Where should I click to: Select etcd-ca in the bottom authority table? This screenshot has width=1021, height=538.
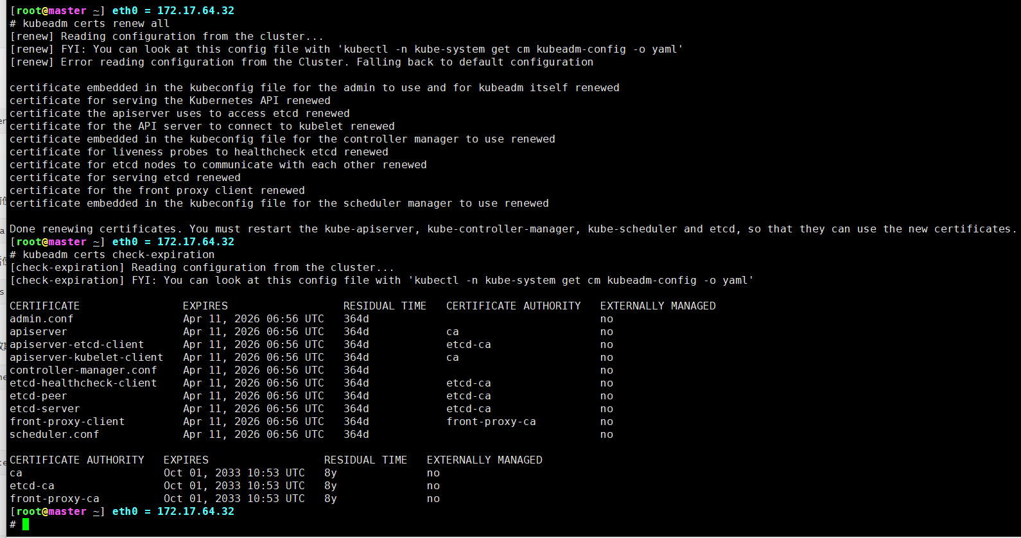[x=32, y=486]
